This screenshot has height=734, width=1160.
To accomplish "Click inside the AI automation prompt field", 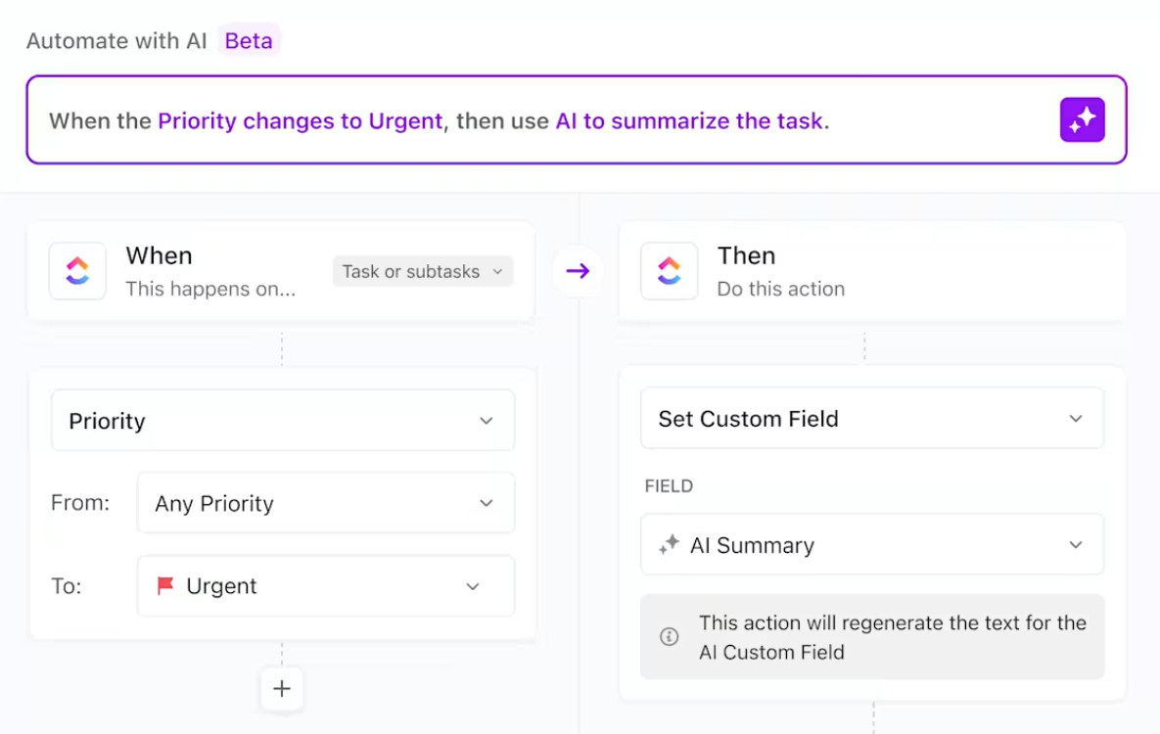I will coord(940,121).
